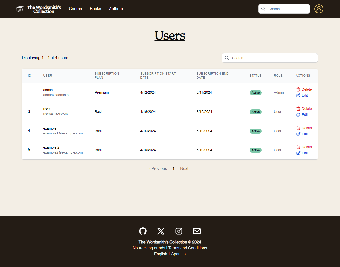Go to Next page in pagination

186,169
